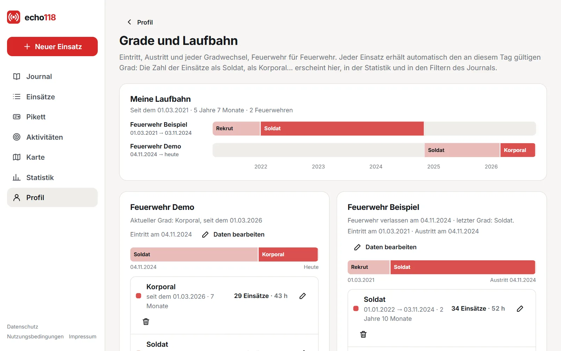The image size is (561, 351).
Task: Click the Soldat bar in the Feuerwehr Beispiel card
Action: click(463, 267)
